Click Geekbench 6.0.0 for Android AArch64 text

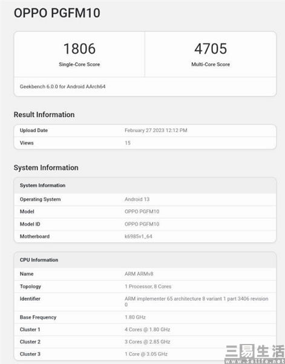[x=62, y=87]
